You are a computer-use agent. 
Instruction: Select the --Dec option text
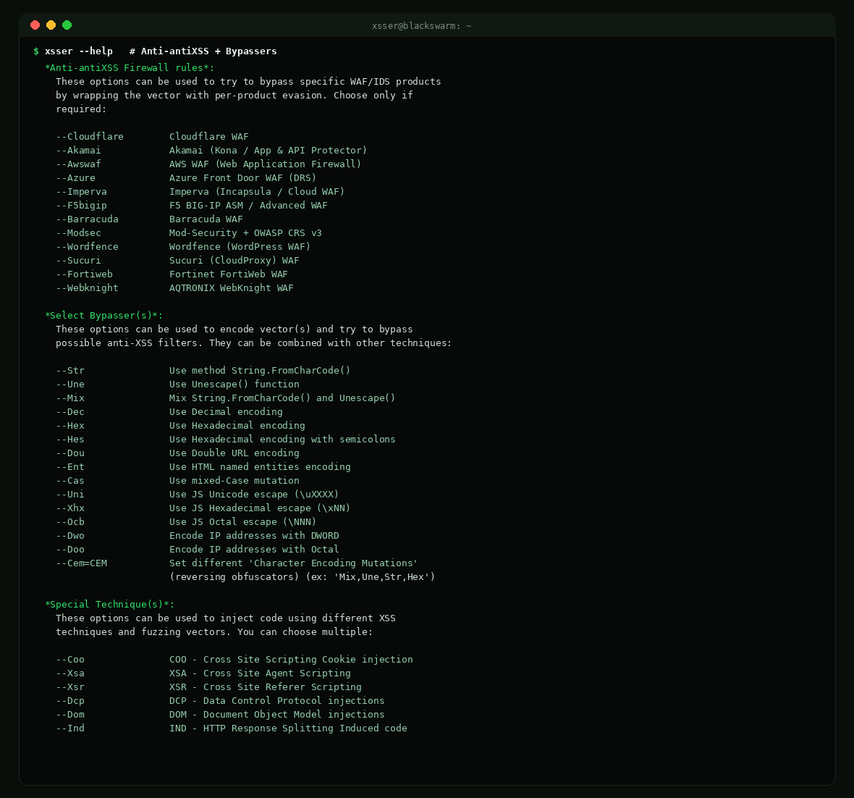(70, 411)
